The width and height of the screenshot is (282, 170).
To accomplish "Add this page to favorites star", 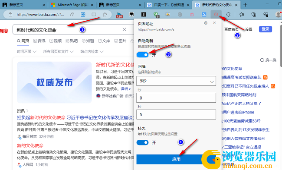I will [x=105, y=15].
